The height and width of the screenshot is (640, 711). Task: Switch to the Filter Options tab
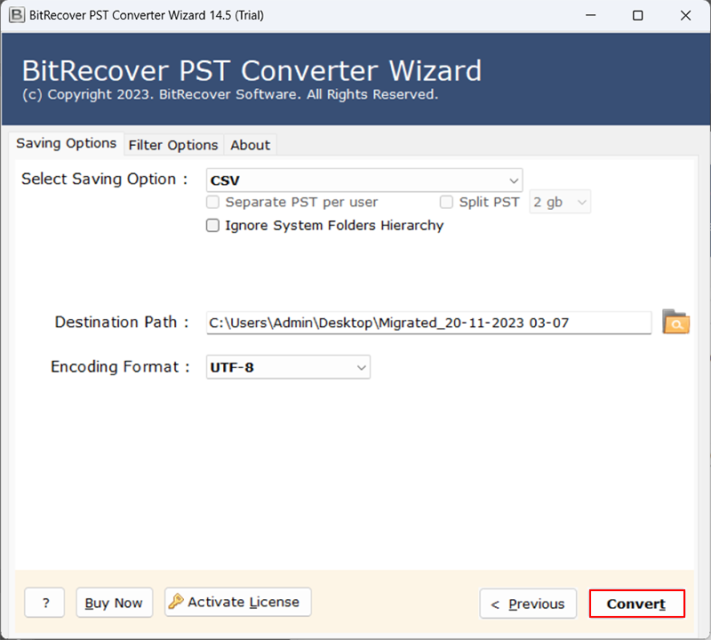[173, 145]
